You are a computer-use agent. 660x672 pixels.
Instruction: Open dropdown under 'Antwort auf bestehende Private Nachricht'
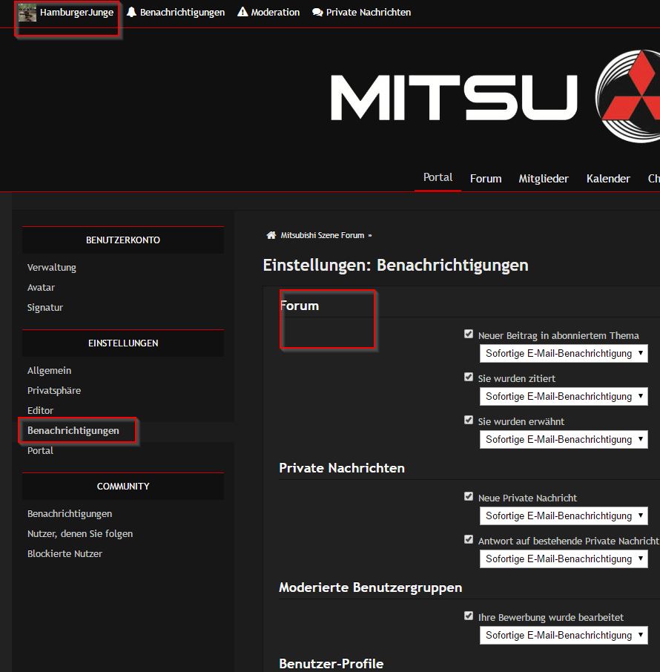564,559
